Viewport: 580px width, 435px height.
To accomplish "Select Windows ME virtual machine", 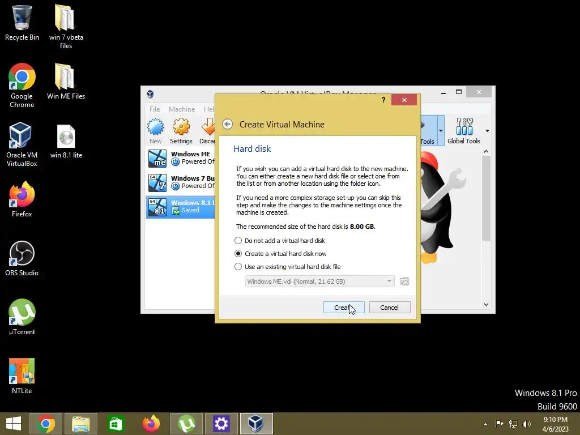I will pyautogui.click(x=181, y=158).
